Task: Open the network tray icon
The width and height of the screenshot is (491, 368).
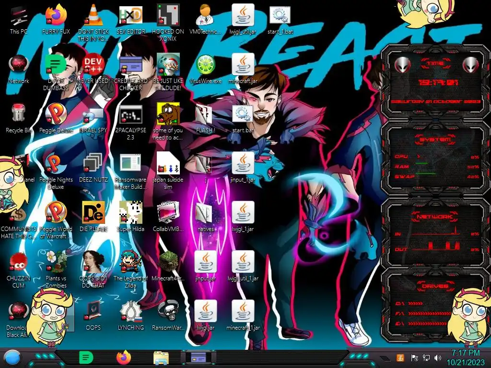Action: pyautogui.click(x=426, y=357)
